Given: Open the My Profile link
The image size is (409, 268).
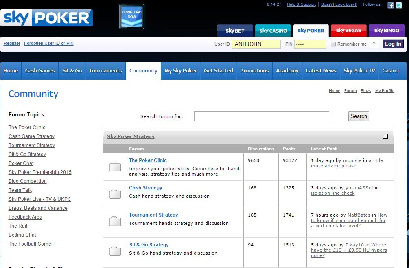Looking at the screenshot, I should (385, 91).
